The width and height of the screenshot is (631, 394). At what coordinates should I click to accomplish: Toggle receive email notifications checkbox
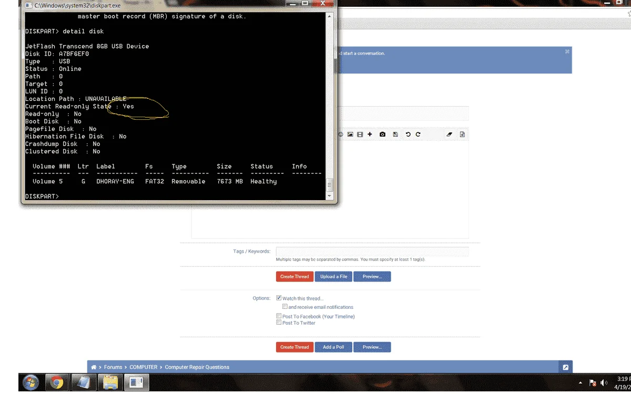285,306
